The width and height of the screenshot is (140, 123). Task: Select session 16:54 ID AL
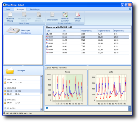coord(22,94)
